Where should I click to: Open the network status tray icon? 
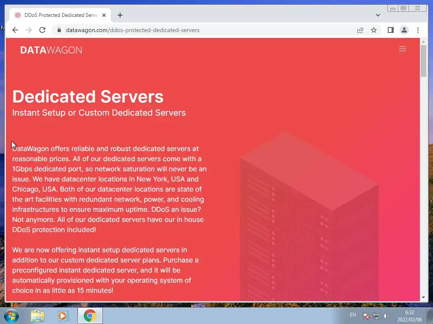click(376, 316)
